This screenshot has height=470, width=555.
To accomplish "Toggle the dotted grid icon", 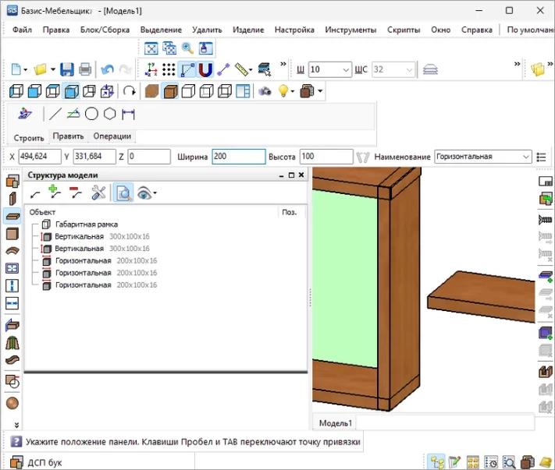I will click(169, 69).
